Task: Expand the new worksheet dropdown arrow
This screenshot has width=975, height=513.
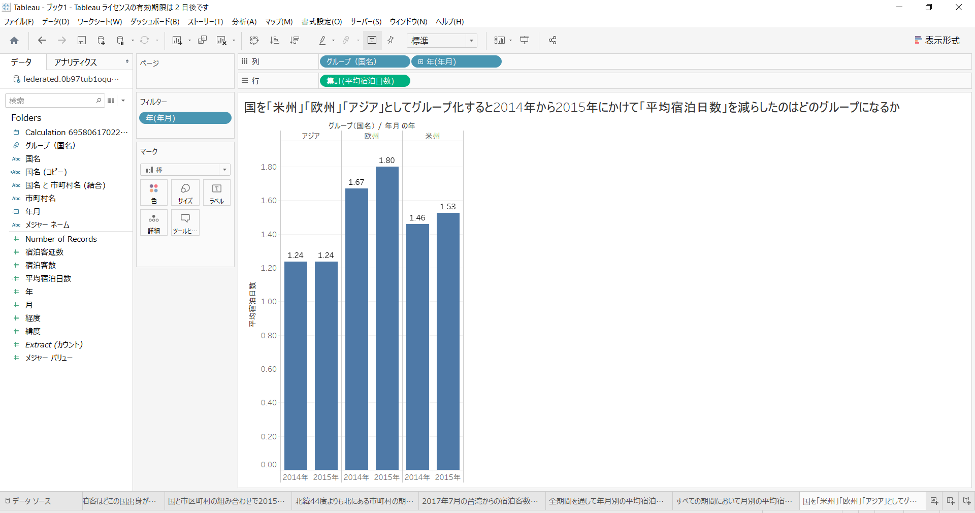Action: coord(189,41)
